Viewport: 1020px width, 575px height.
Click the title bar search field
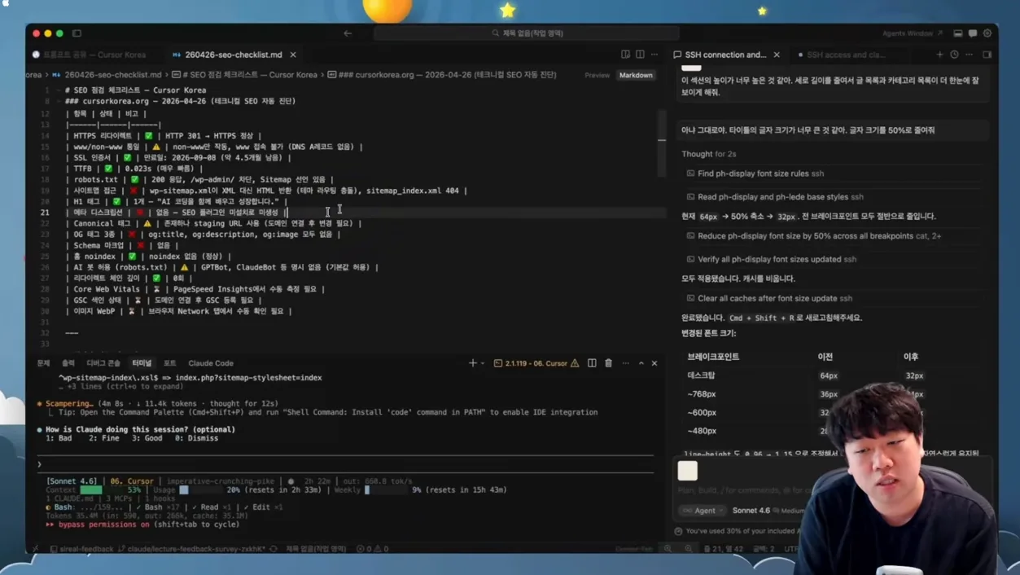[527, 33]
